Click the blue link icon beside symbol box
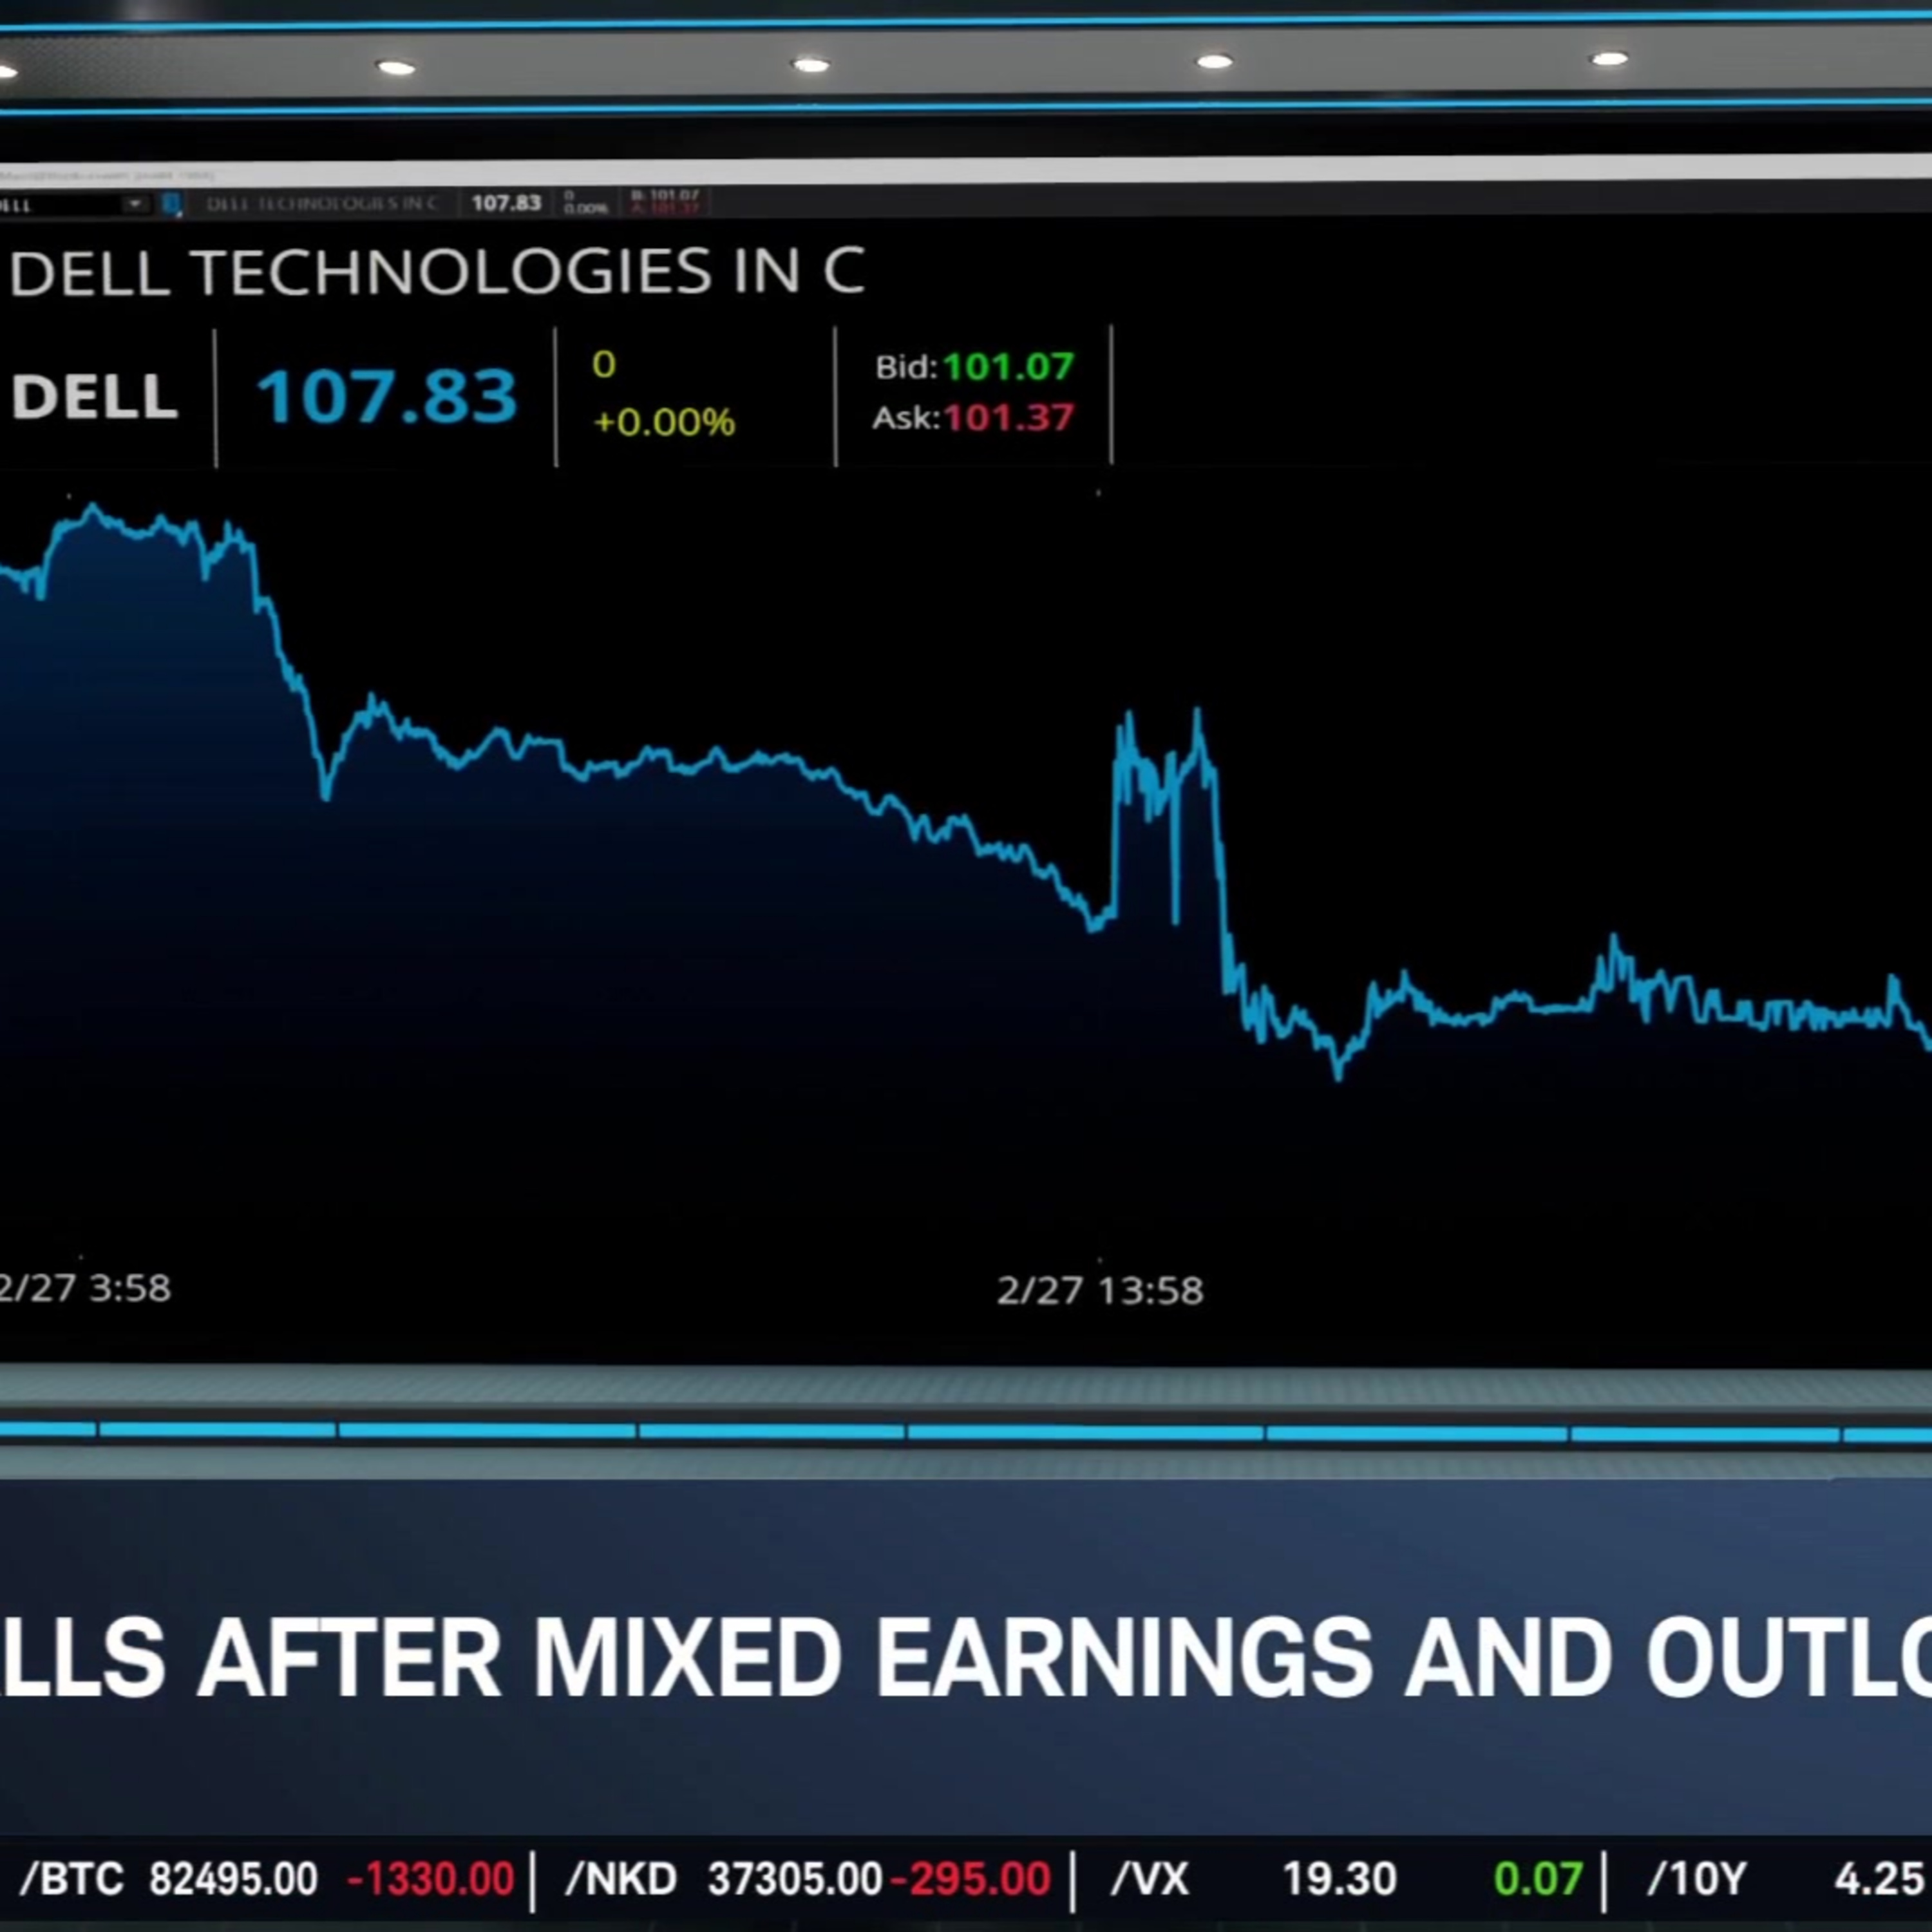Screen dimensions: 1932x1932 pyautogui.click(x=171, y=204)
